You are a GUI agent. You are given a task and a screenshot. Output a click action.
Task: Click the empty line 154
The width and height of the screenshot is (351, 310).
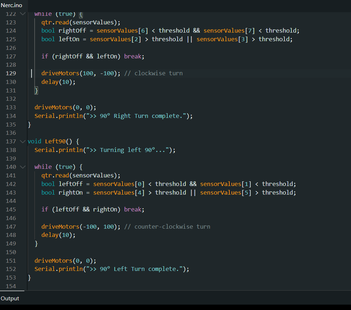point(143,286)
